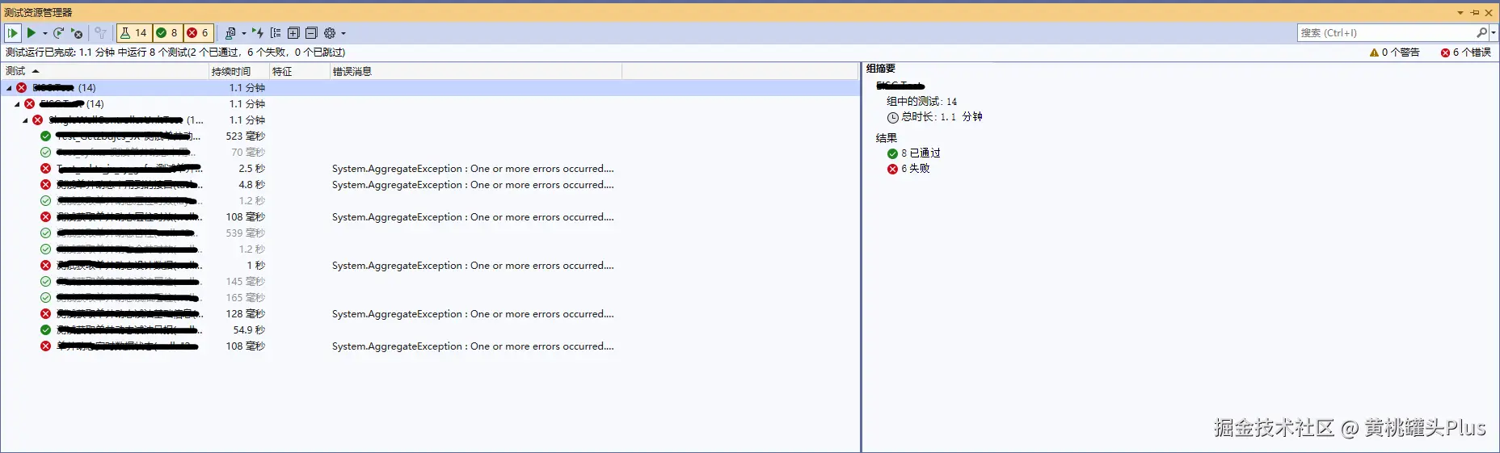Sort by the 错误消息 column header
The height and width of the screenshot is (453, 1500).
[x=476, y=71]
